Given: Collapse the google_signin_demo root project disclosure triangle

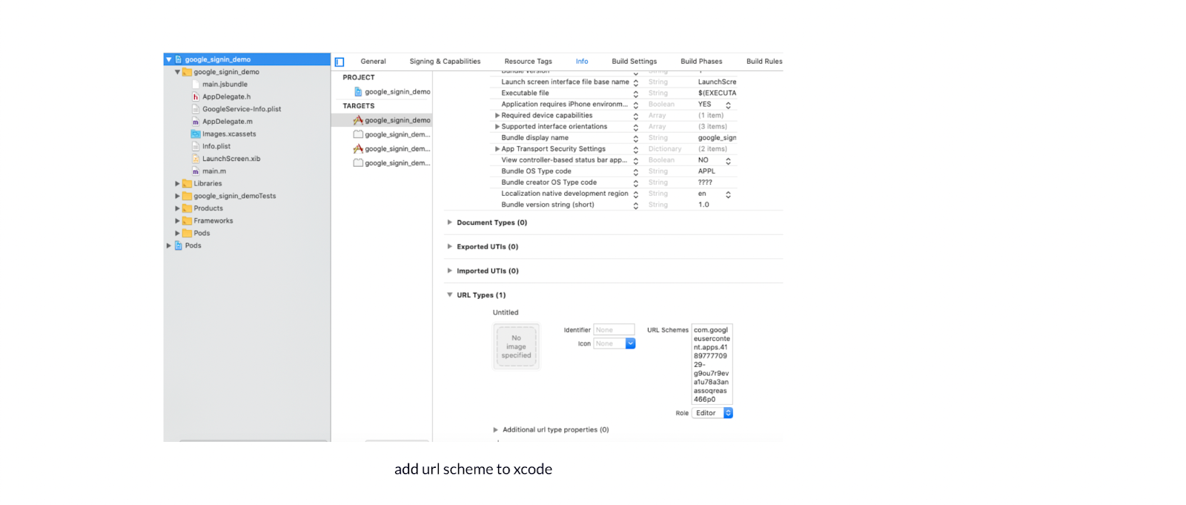Looking at the screenshot, I should 169,59.
